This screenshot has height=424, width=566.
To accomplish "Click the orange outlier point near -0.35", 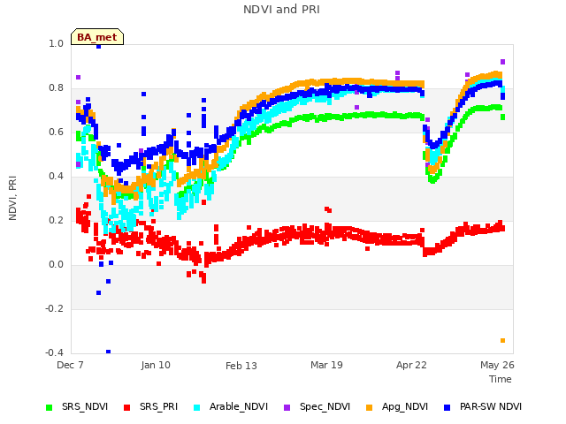I will (503, 340).
